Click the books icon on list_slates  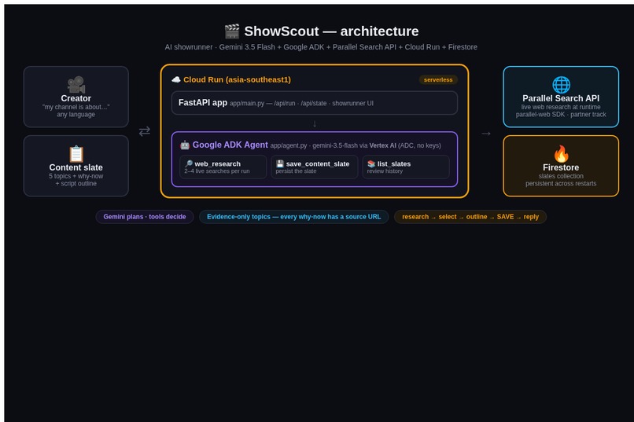point(371,163)
